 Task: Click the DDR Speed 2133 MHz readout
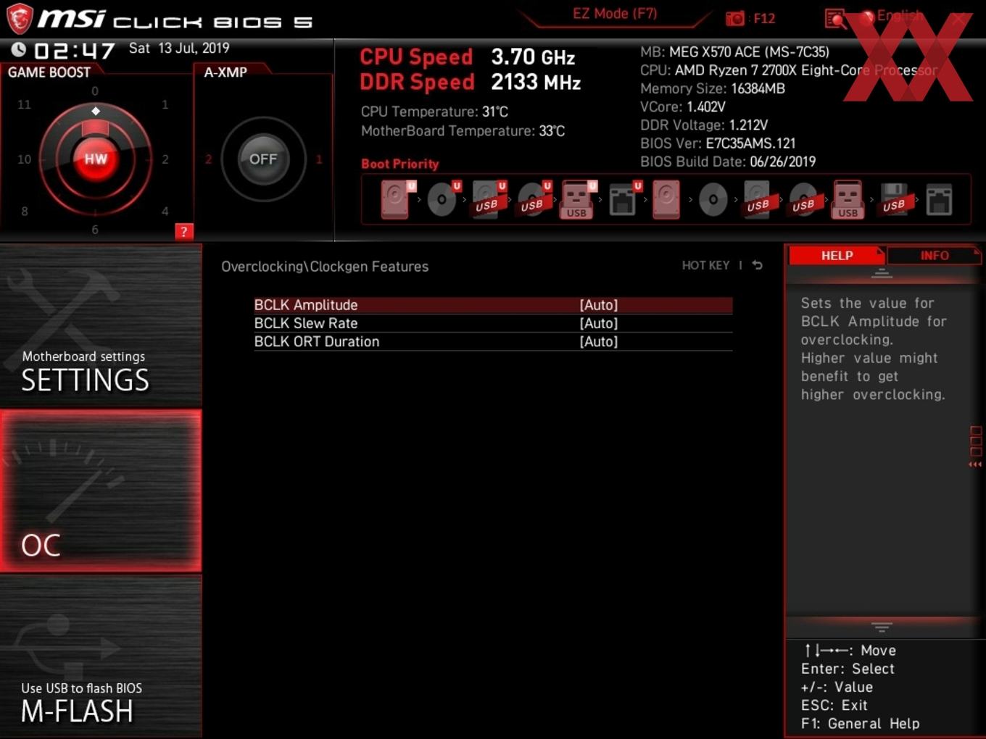pos(470,82)
